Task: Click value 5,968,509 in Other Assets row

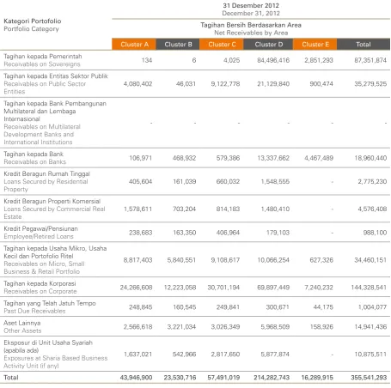Action: pyautogui.click(x=275, y=326)
